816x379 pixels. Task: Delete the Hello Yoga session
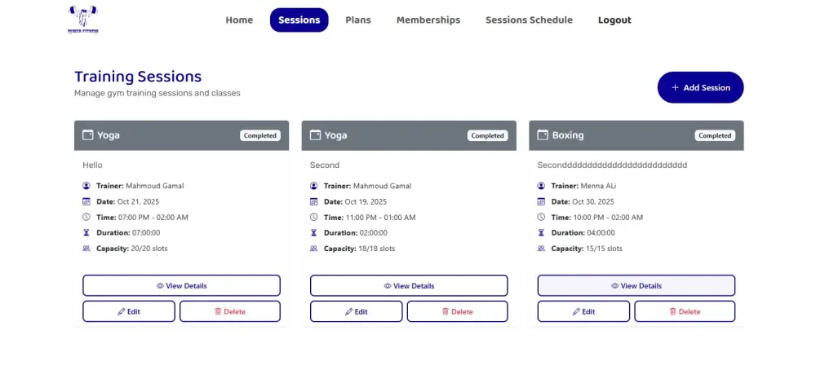coord(230,311)
